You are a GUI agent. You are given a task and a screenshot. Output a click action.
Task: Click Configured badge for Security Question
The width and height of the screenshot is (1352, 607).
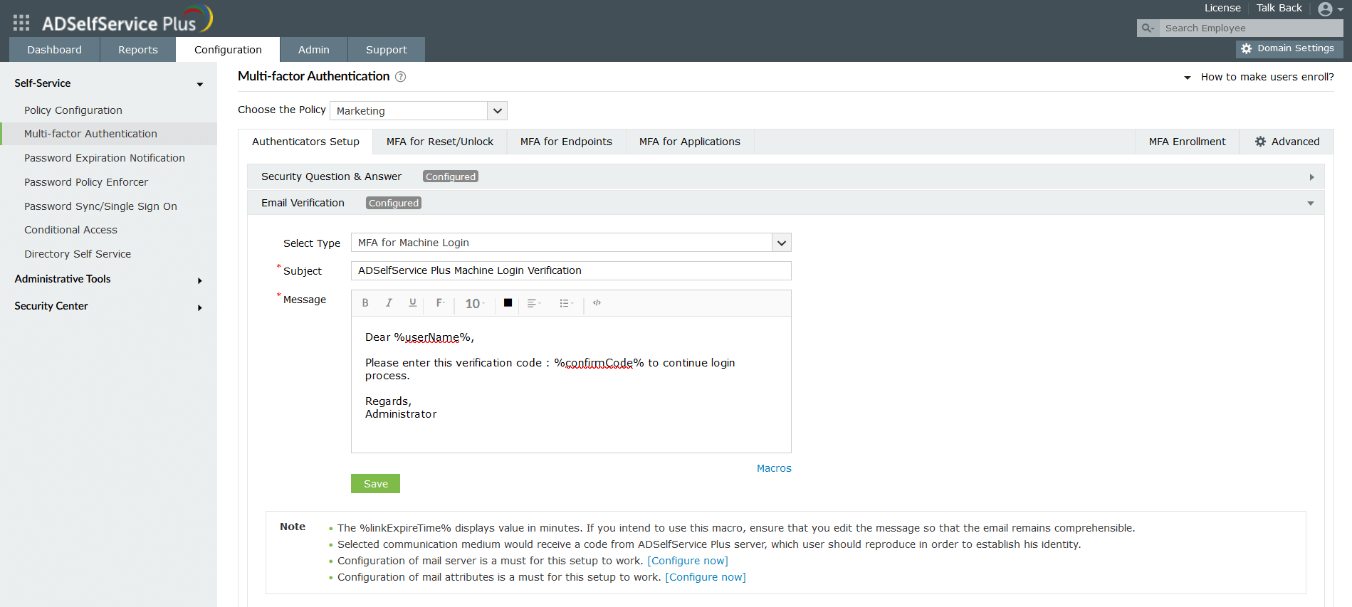(451, 176)
